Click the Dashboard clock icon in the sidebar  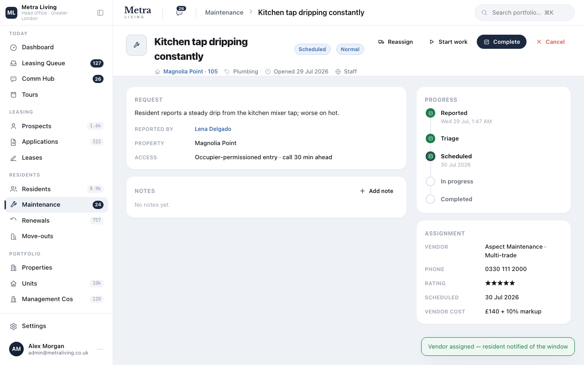[x=13, y=47]
